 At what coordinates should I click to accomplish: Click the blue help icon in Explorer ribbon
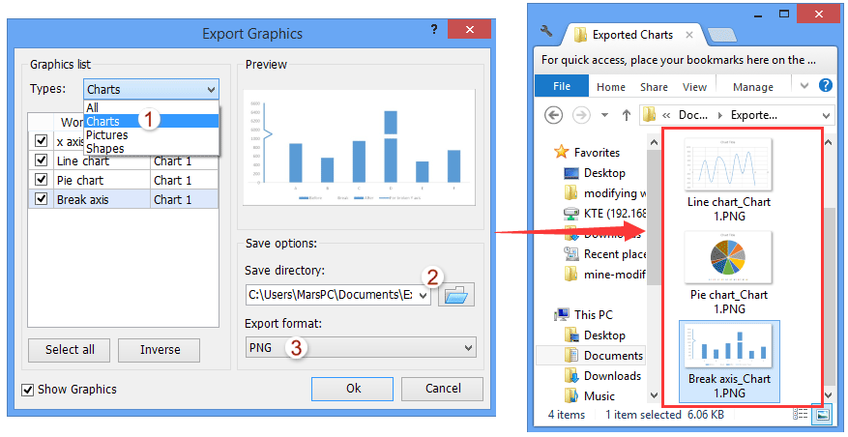(826, 86)
